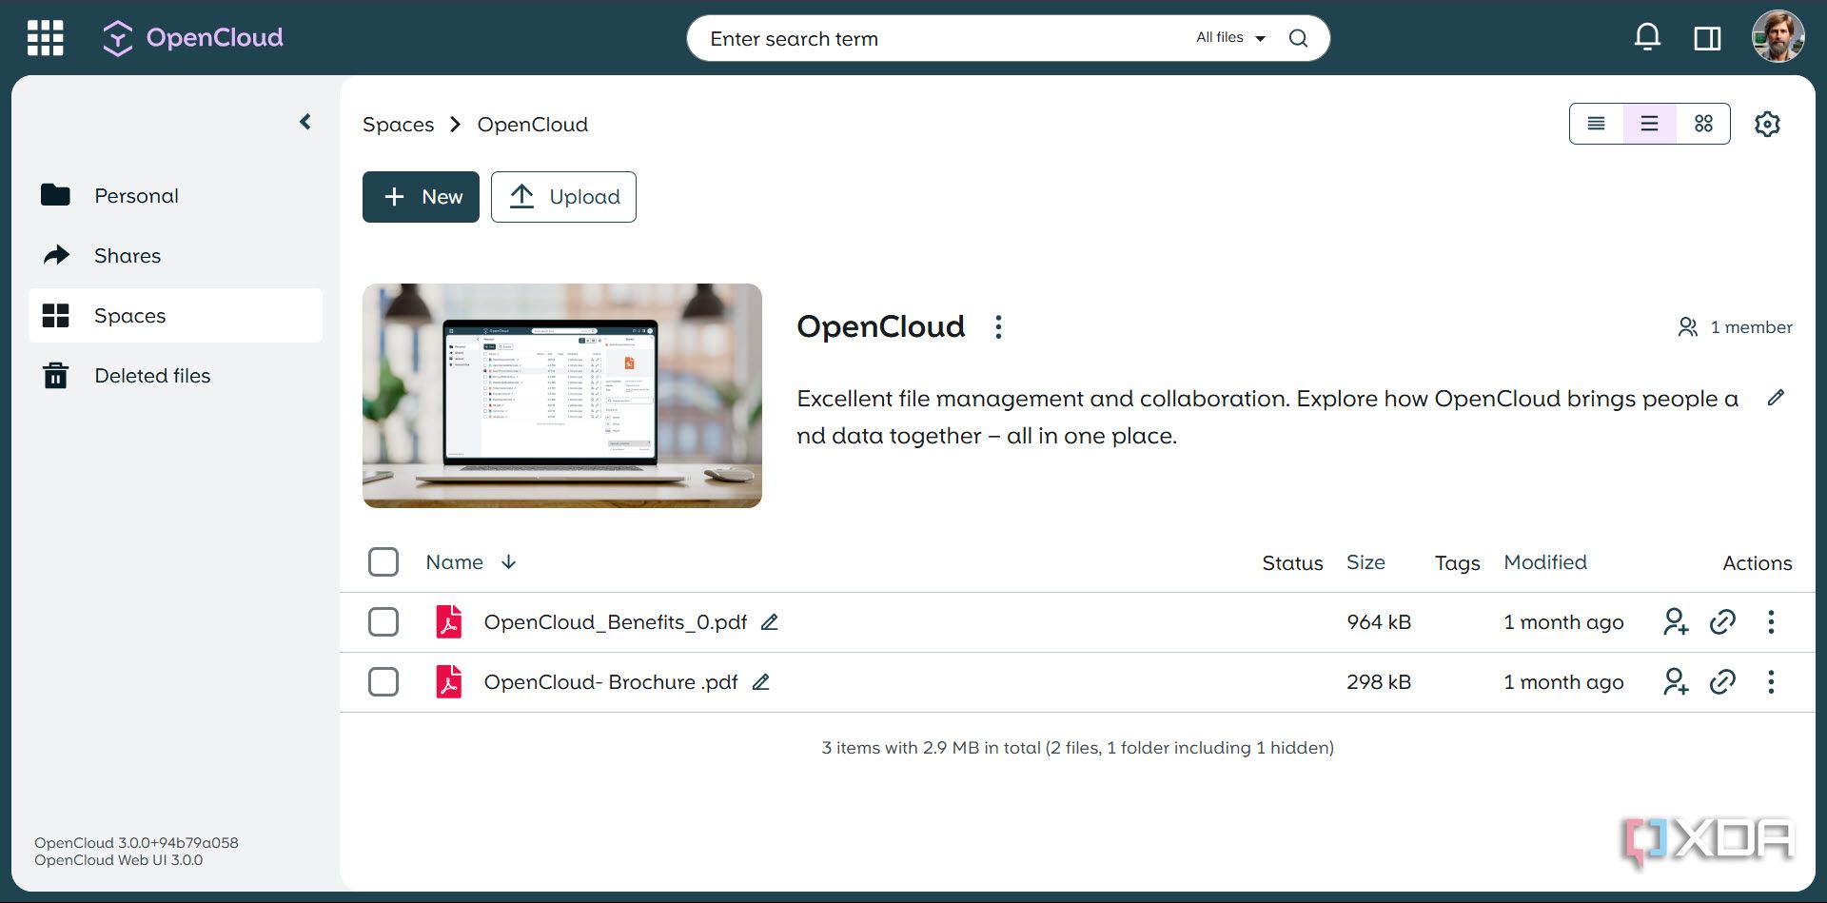Click OpenCloud breadcrumb item
Screen dimensions: 1827x903
point(533,125)
